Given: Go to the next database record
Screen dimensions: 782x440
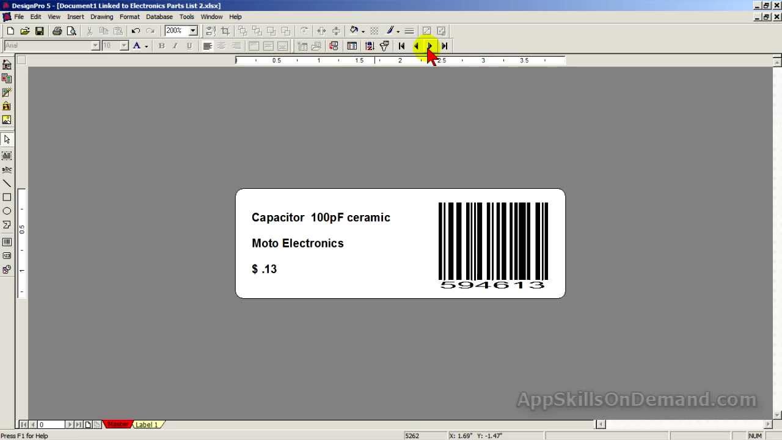Looking at the screenshot, I should (x=430, y=46).
